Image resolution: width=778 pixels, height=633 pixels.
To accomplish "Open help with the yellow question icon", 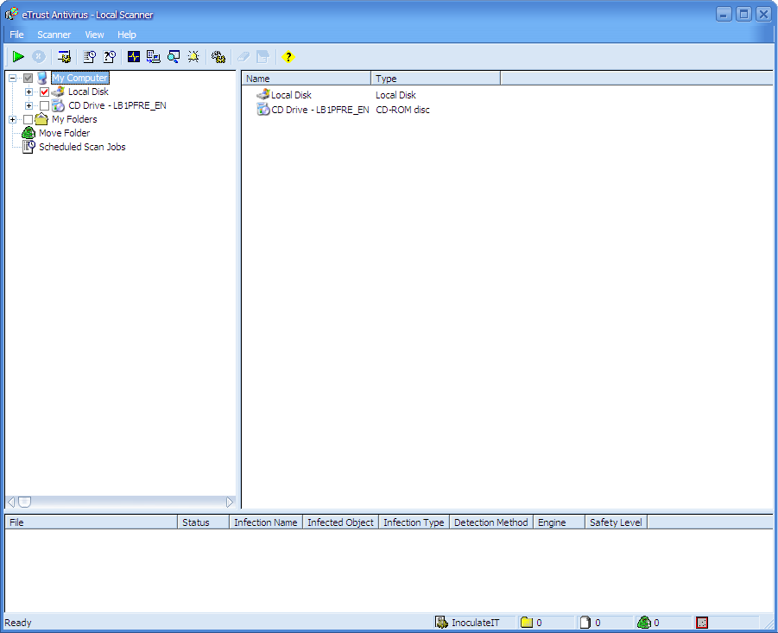I will coord(288,57).
